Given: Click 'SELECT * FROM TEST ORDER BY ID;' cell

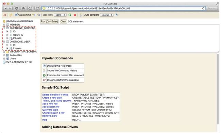Looking at the screenshot, I should coord(92,110).
